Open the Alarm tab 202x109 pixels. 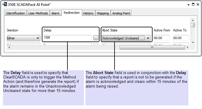pyautogui.click(x=55, y=13)
